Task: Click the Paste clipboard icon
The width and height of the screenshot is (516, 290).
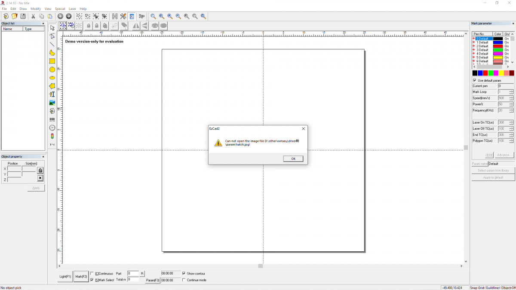Action: (50, 16)
